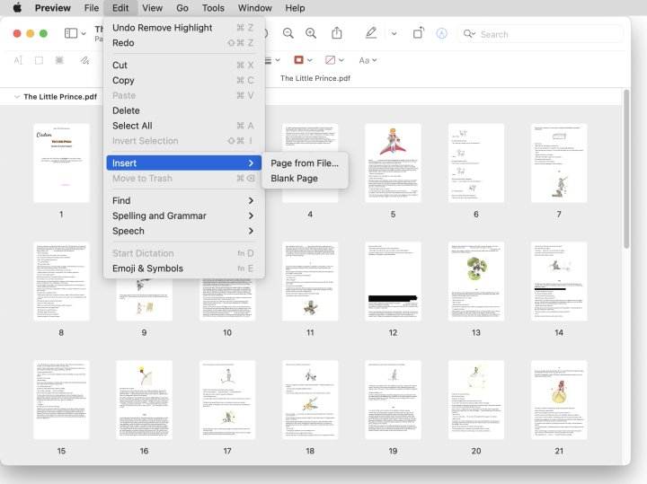This screenshot has width=647, height=484.
Task: Open the sidebar view options chevron
Action: (x=84, y=33)
